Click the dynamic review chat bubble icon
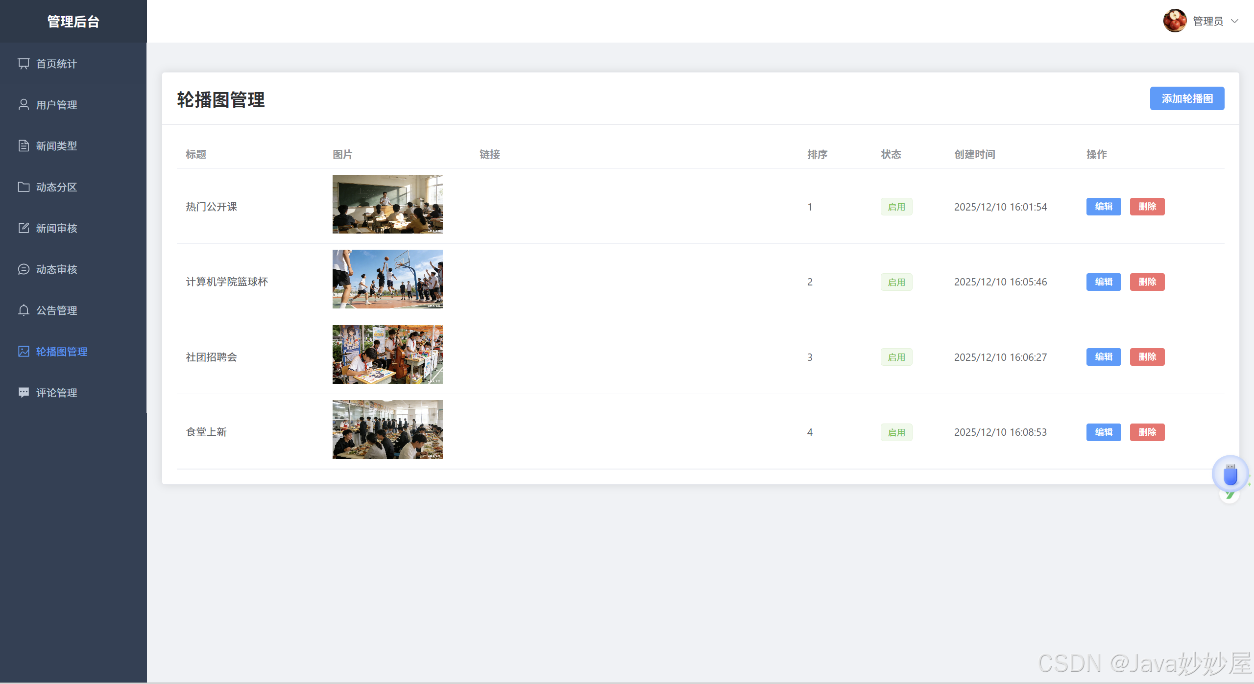 coord(24,269)
